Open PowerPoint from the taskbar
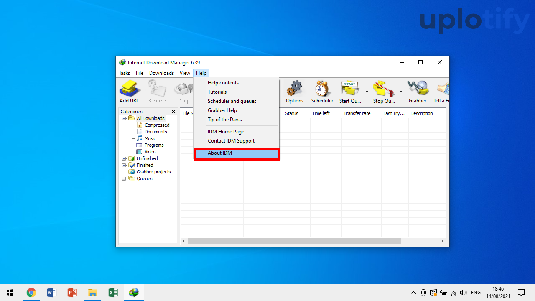 click(72, 293)
